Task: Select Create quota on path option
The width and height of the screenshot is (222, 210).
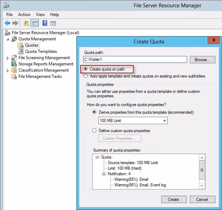Action: point(86,69)
